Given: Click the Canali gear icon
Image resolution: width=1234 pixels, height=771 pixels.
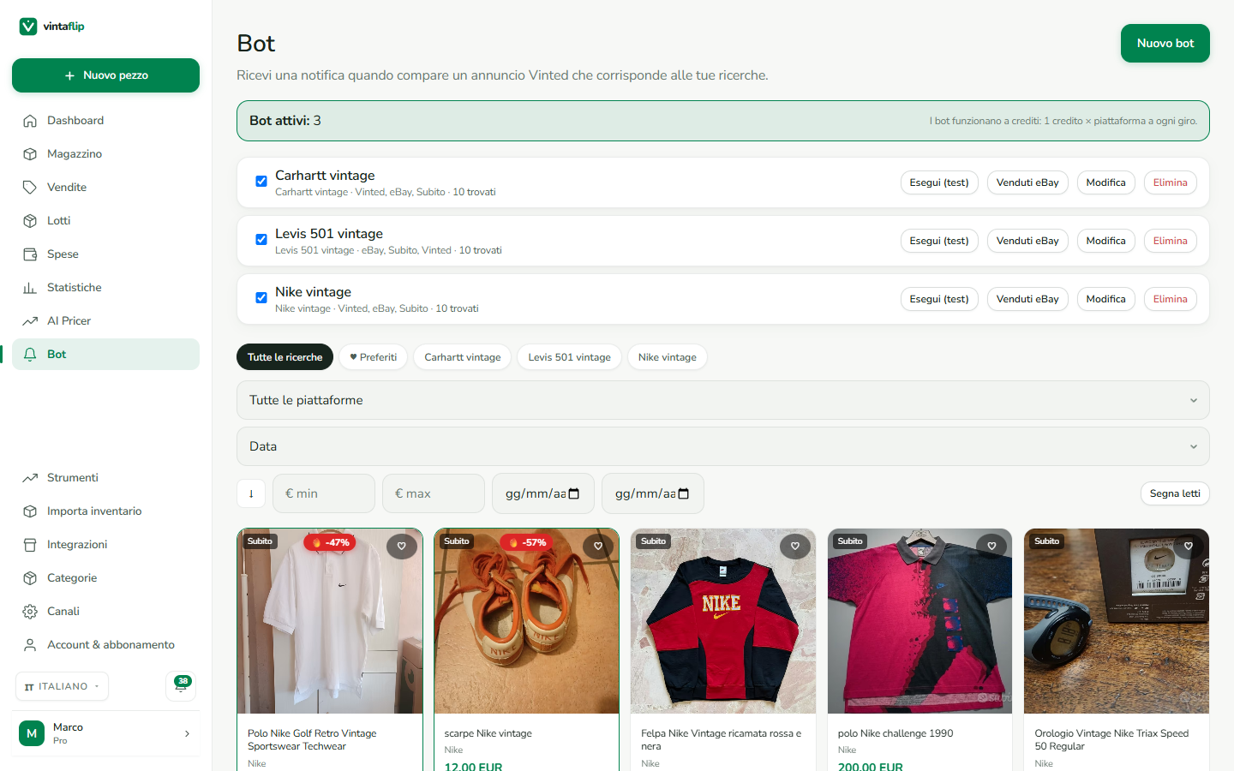Looking at the screenshot, I should click(30, 612).
